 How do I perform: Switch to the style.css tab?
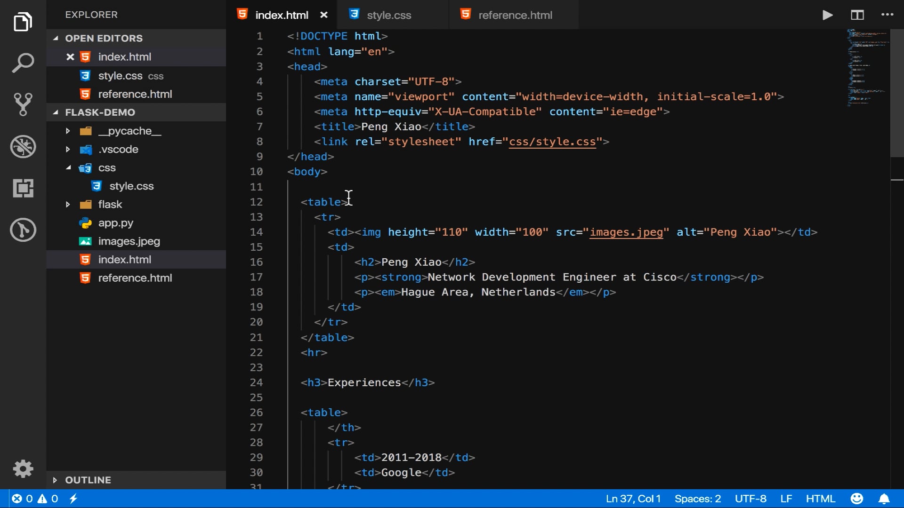(388, 15)
